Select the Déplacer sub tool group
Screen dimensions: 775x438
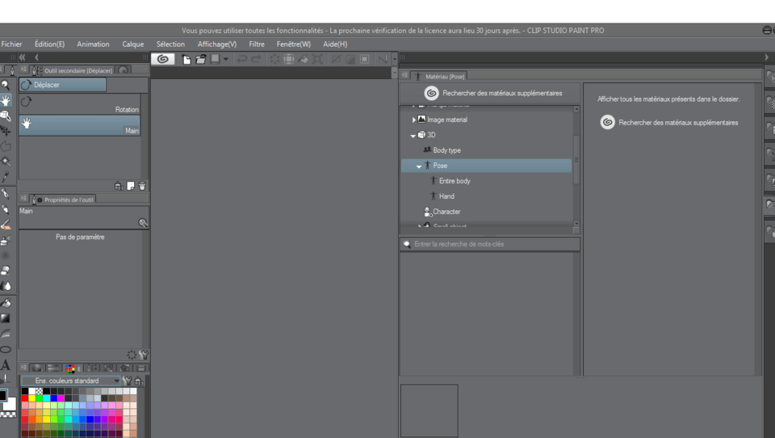click(x=62, y=85)
